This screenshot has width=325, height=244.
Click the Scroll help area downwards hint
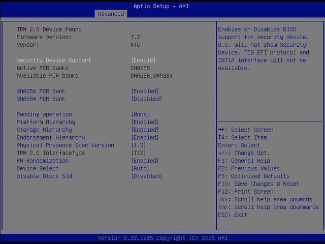coord(269,207)
